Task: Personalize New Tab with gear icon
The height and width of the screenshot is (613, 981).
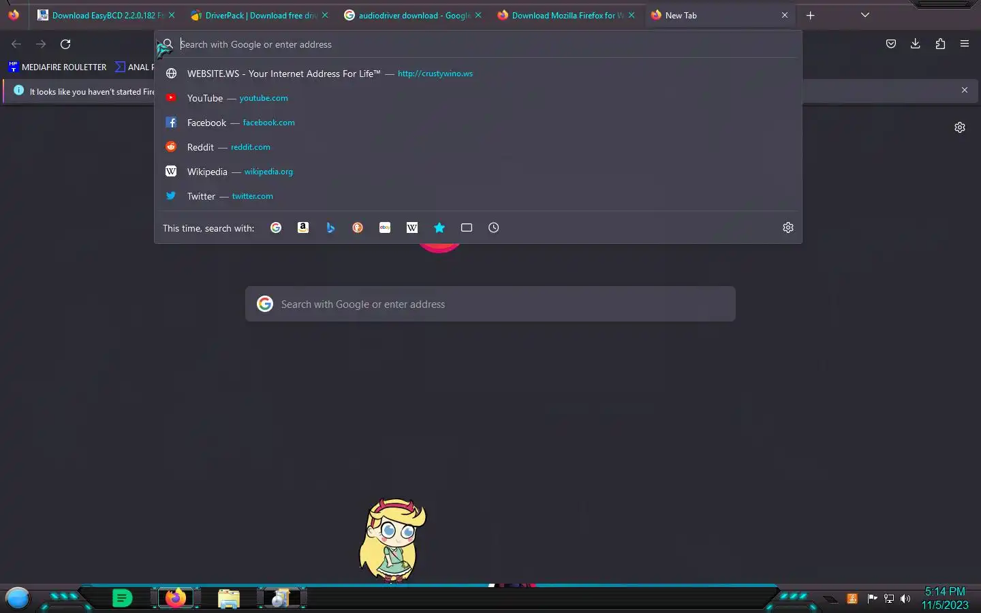Action: click(x=960, y=127)
